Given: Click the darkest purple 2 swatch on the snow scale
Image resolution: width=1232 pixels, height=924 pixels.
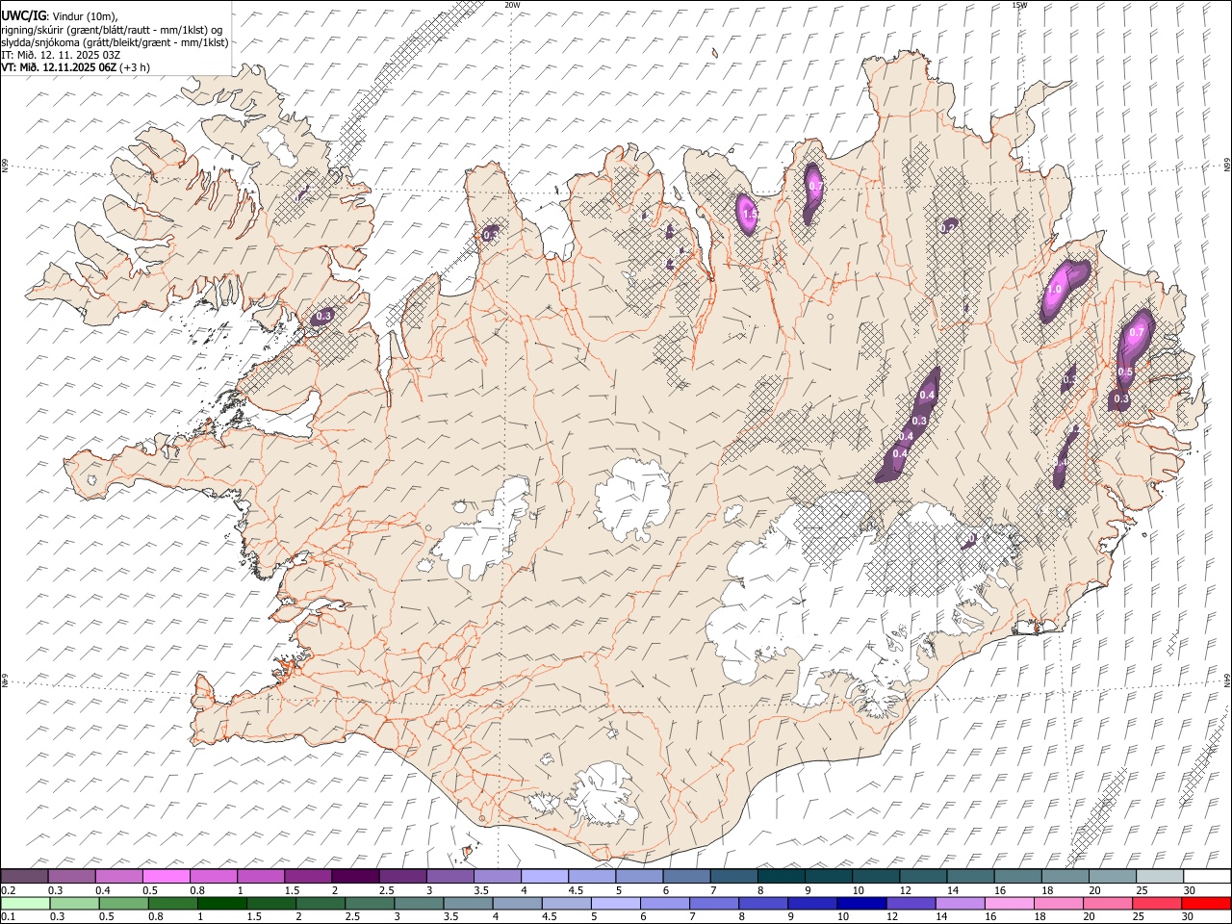Looking at the screenshot, I should point(355,877).
